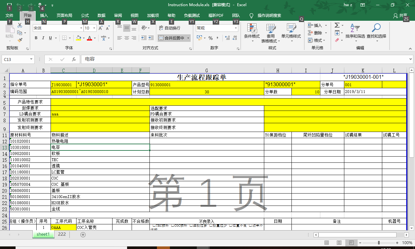This screenshot has height=249, width=415.
Task: Click 条件格式 conditional formatting icon
Action: pos(252,32)
